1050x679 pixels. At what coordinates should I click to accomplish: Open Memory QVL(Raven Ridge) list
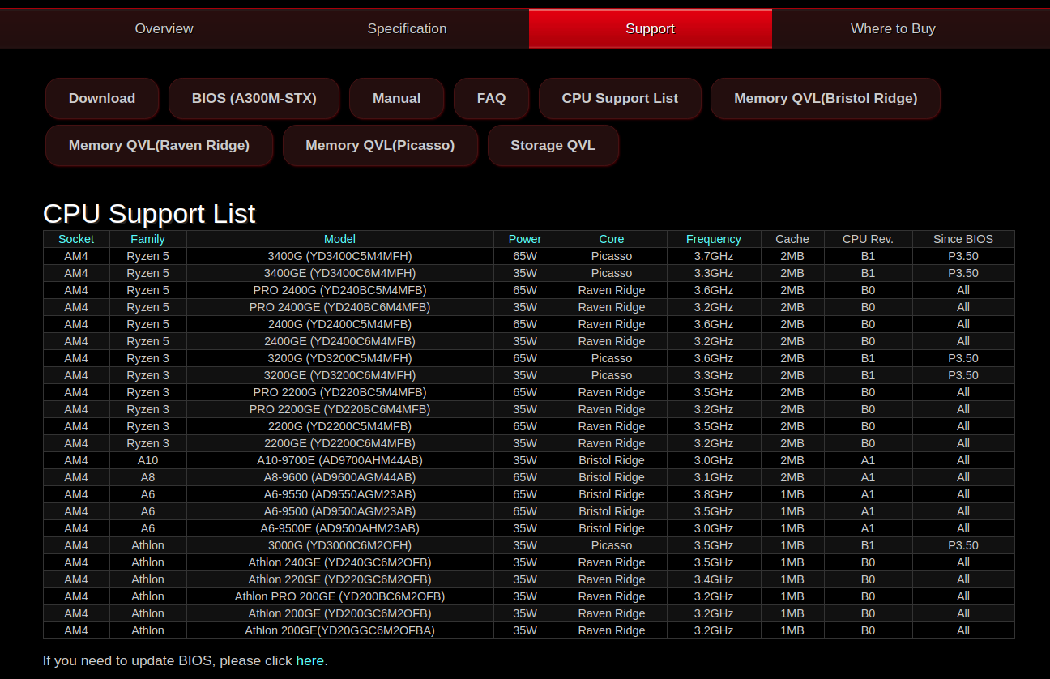pos(159,145)
